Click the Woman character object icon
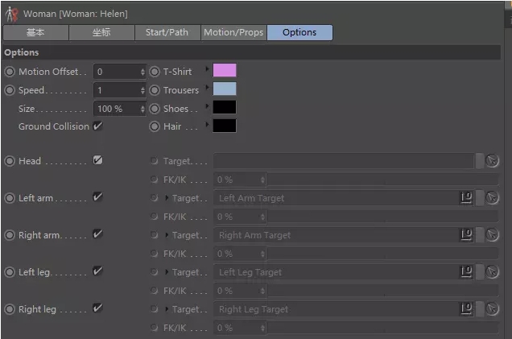Viewport: 512px width, 339px height. pyautogui.click(x=11, y=14)
